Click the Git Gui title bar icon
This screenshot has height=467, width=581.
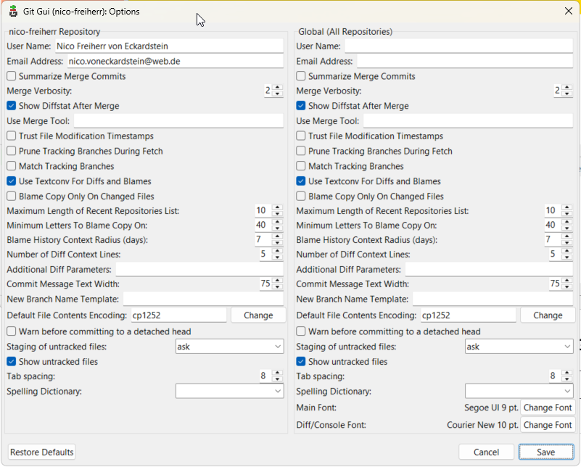tap(13, 12)
